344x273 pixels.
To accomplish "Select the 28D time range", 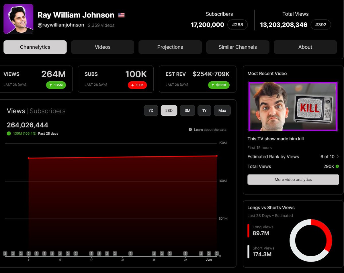I will click(169, 111).
